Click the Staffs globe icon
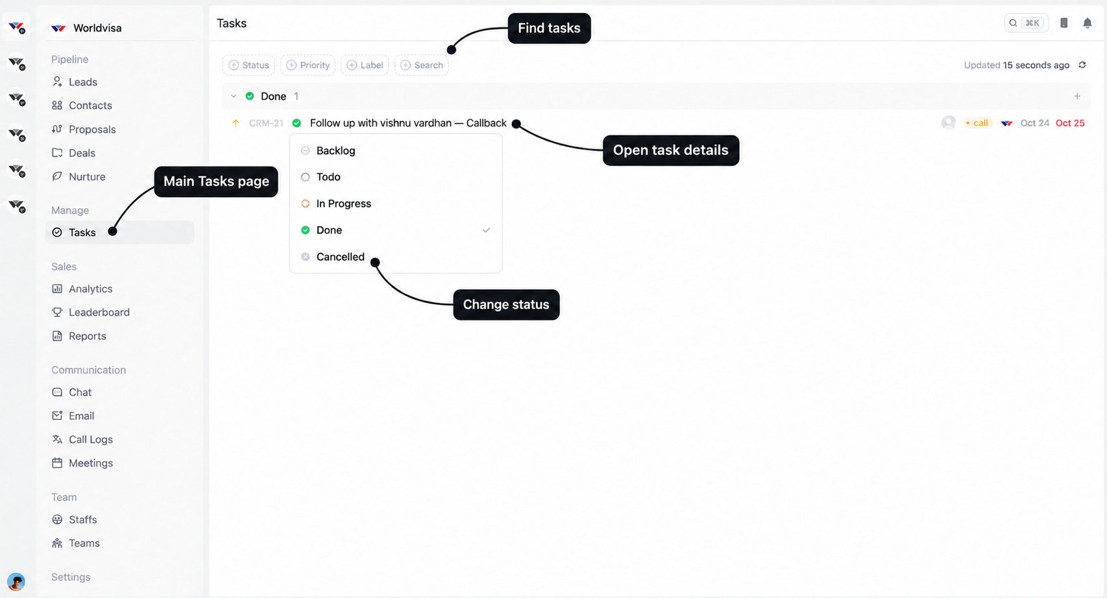The width and height of the screenshot is (1107, 598). tap(57, 520)
